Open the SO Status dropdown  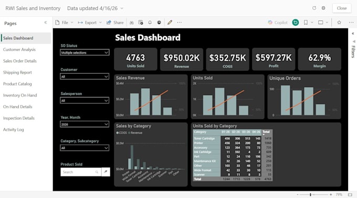pos(85,53)
